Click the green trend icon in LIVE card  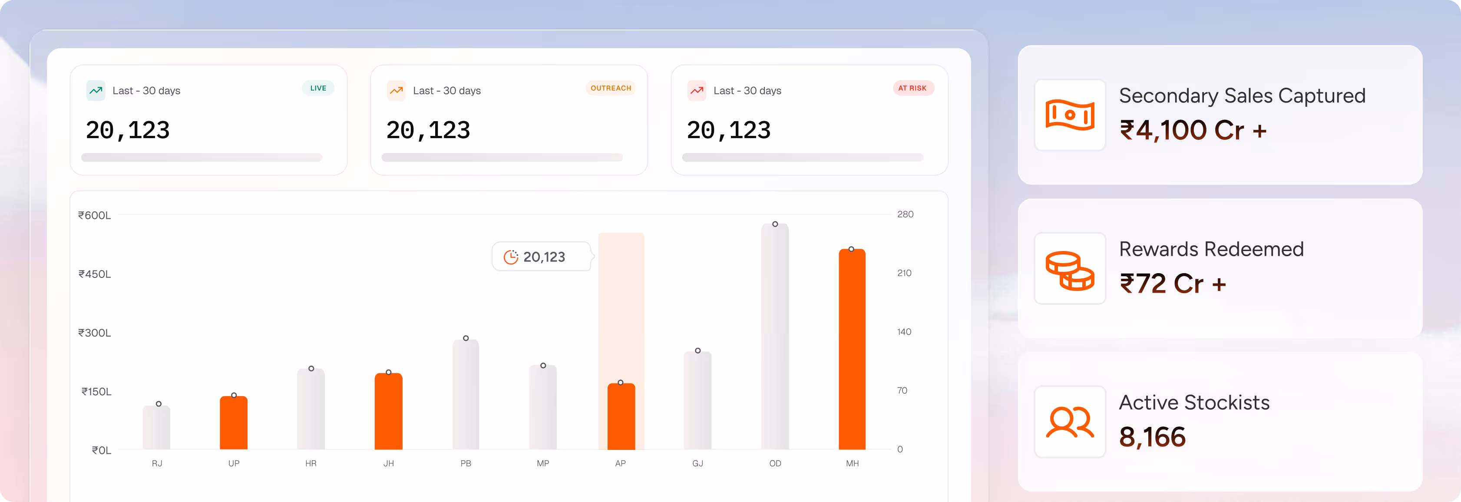pyautogui.click(x=96, y=90)
